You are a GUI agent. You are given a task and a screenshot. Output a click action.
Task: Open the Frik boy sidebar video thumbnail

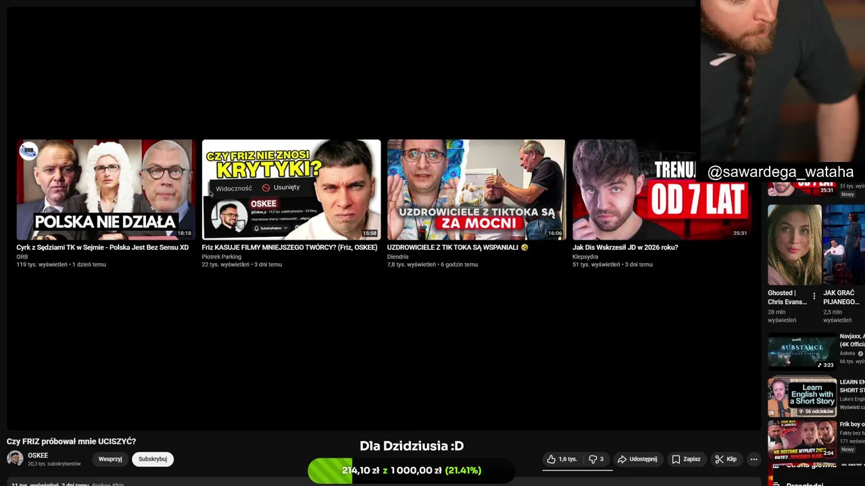point(802,439)
